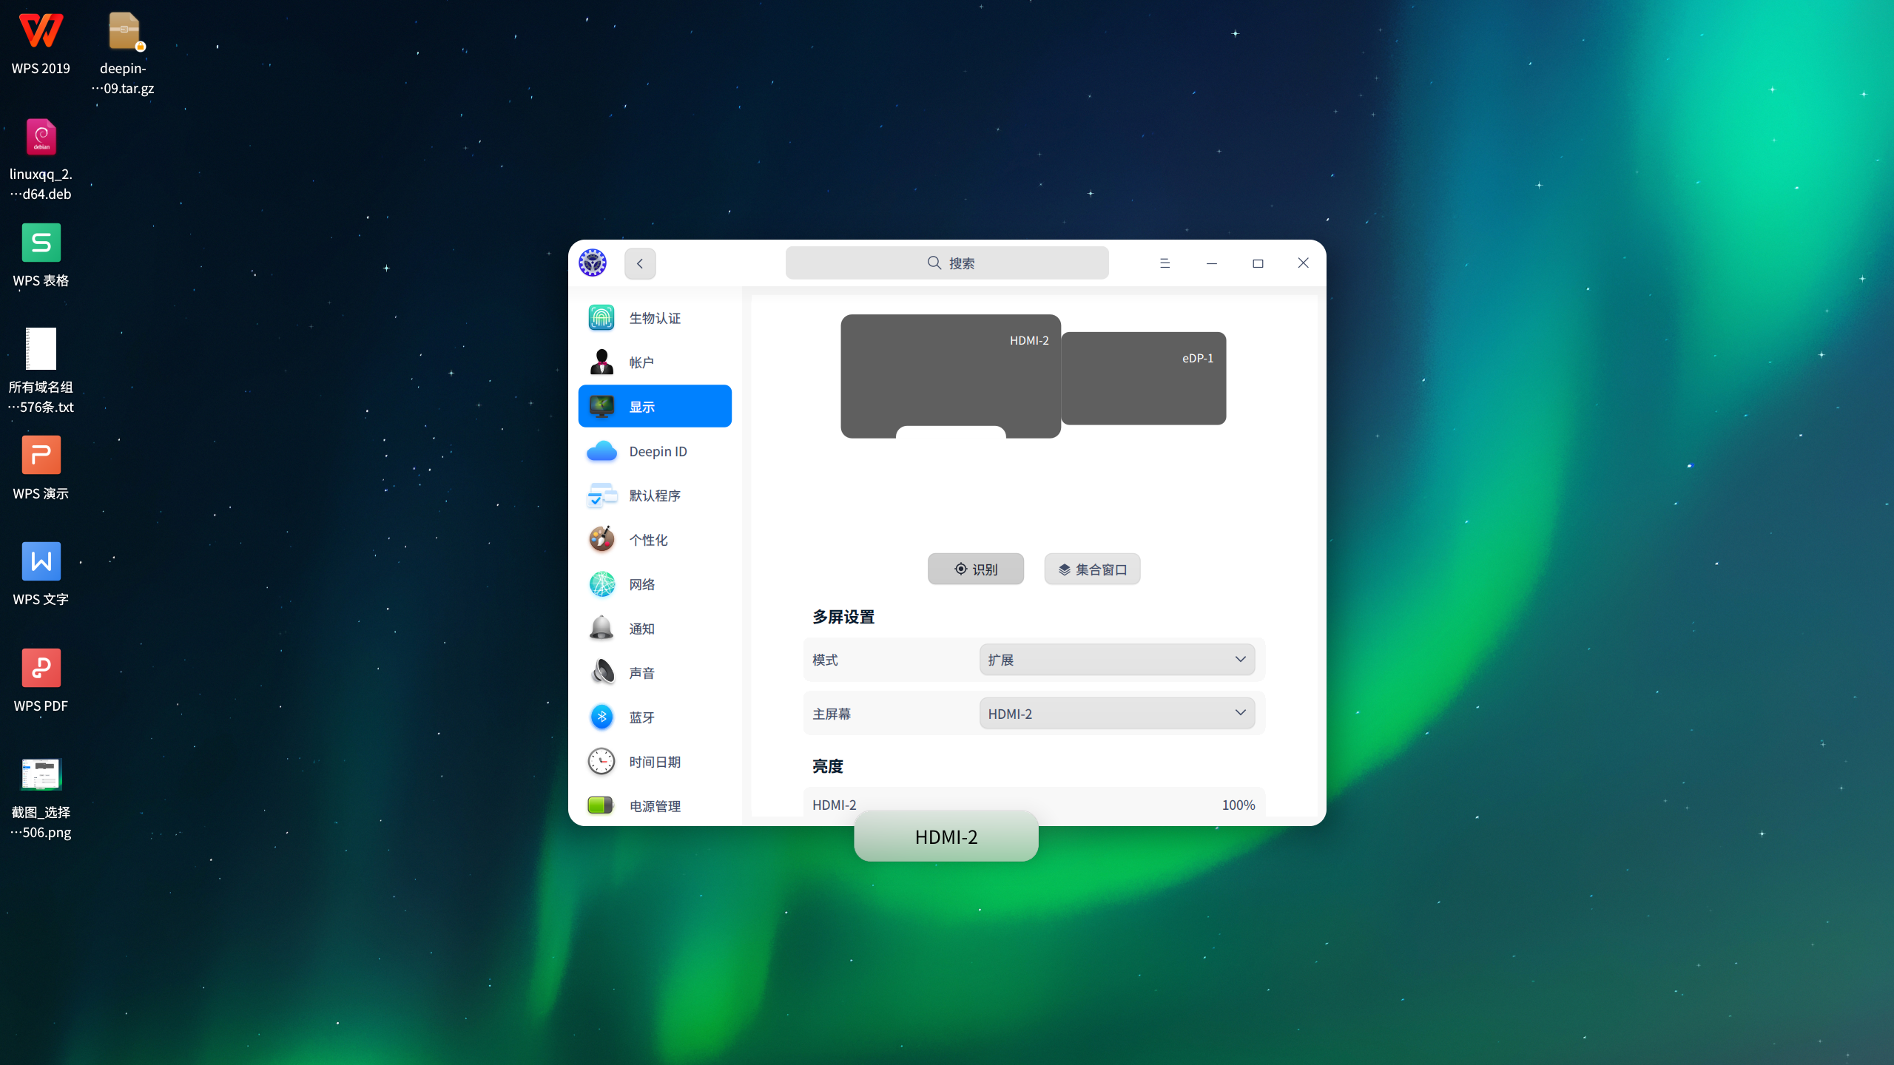Image resolution: width=1894 pixels, height=1065 pixels.
Task: Open 电源管理 power management settings
Action: pyautogui.click(x=655, y=805)
